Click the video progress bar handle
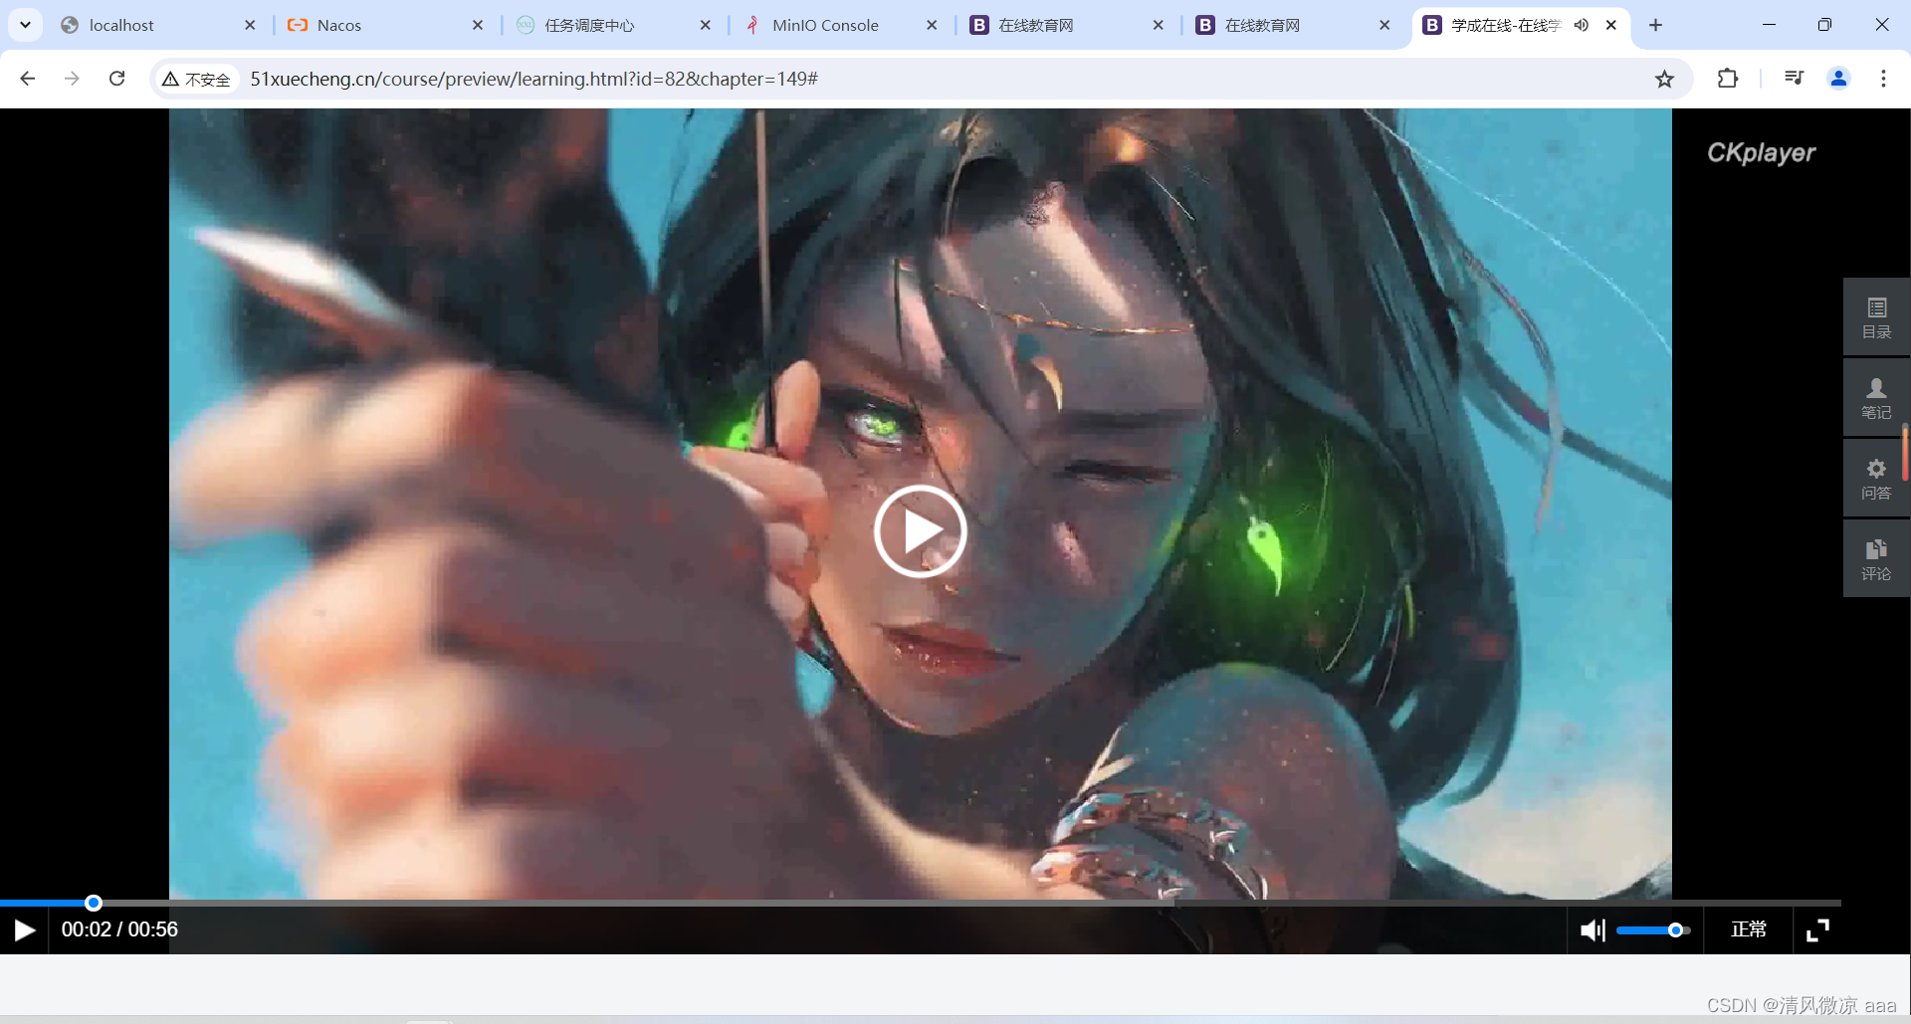The height and width of the screenshot is (1024, 1911). pos(94,903)
